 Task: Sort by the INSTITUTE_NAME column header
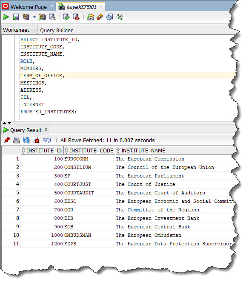(143, 151)
